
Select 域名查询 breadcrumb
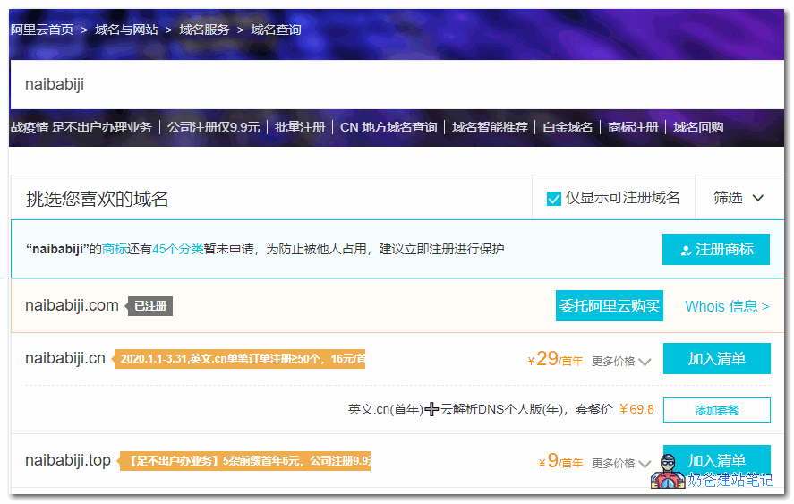tap(276, 30)
